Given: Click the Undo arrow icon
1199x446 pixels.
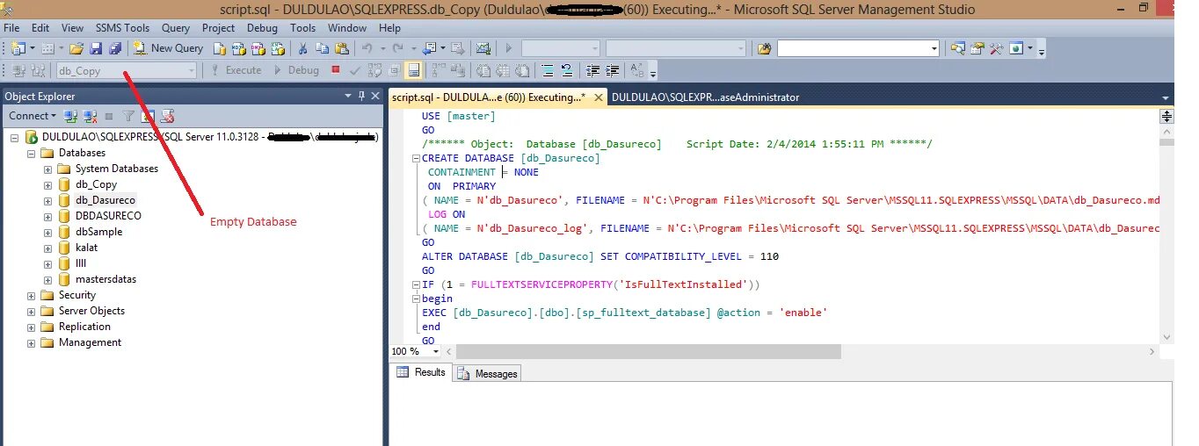Looking at the screenshot, I should pos(367,48).
